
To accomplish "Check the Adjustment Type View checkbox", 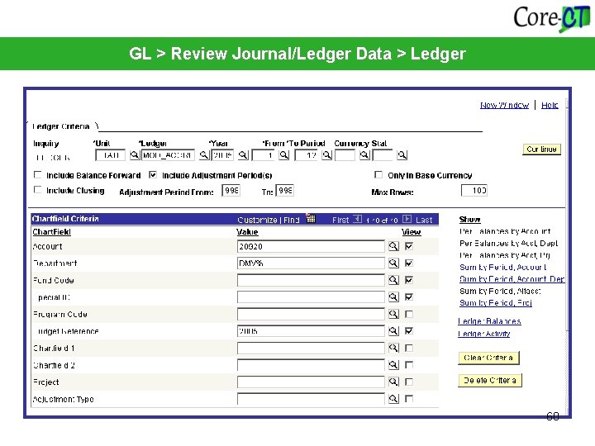I will coord(409,399).
